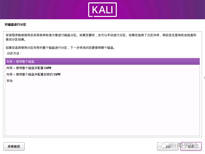Click blank area between 屏幕截图 and 返回 buttons
Screen dimensions: 205x154
[91, 146]
